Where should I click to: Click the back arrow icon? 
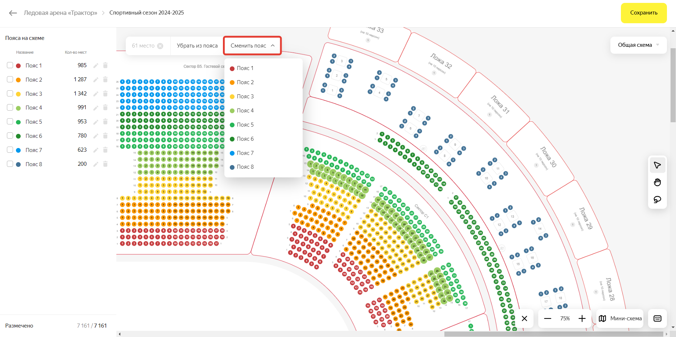[x=13, y=13]
